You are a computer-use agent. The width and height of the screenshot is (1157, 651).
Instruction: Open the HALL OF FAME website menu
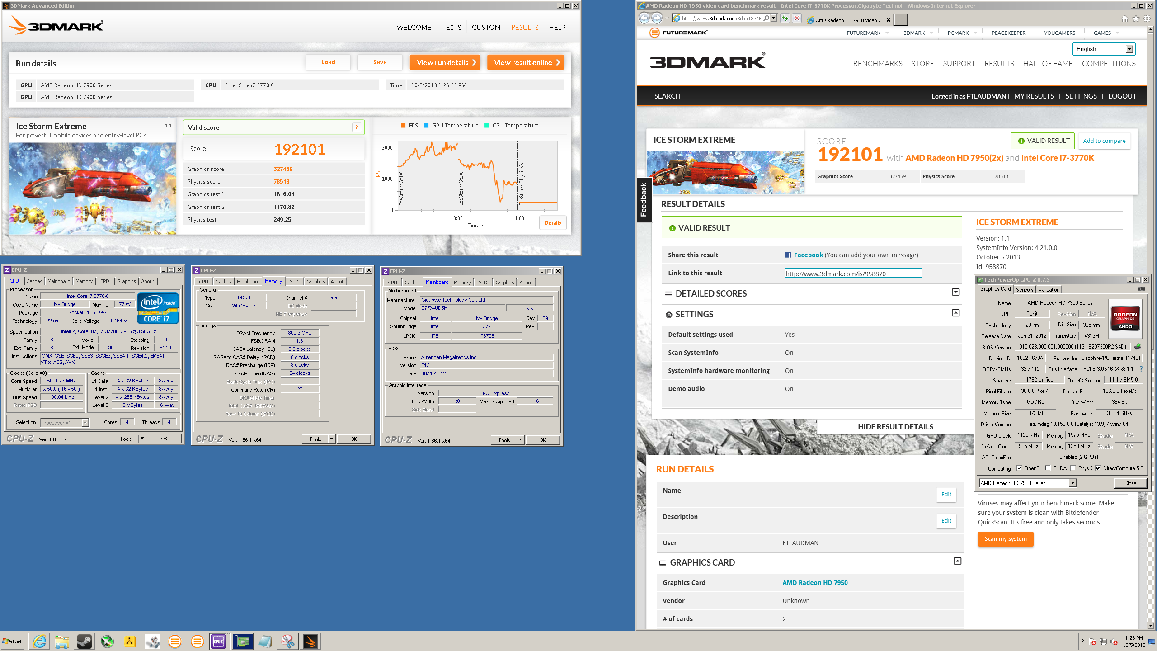pos(1048,63)
